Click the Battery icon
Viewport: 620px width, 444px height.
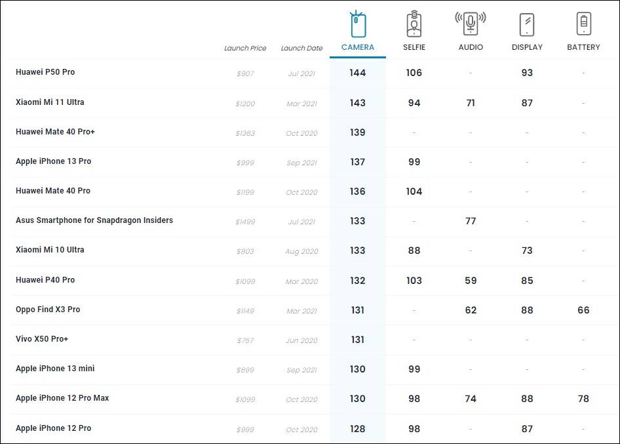coord(583,24)
